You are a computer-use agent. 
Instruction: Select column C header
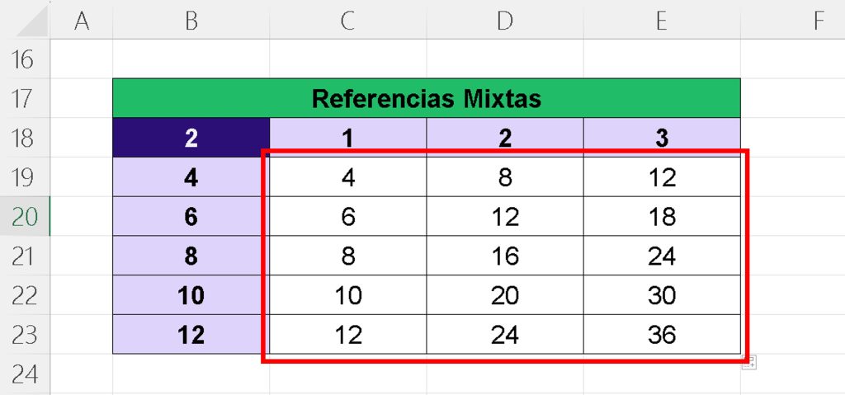point(347,20)
